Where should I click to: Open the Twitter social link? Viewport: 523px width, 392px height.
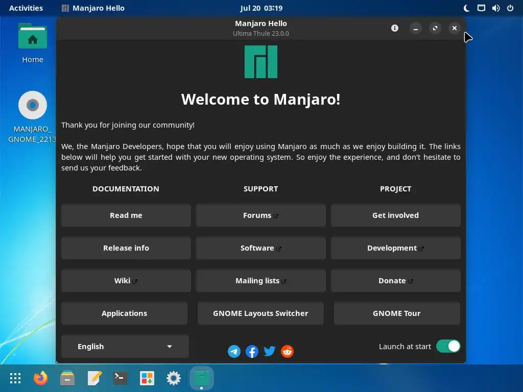[270, 351]
